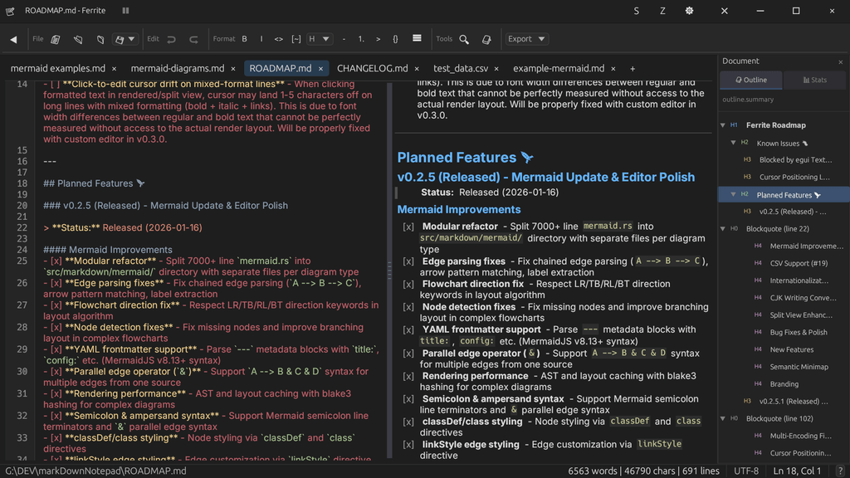Insert a blockquote with the > icon
Image resolution: width=850 pixels, height=478 pixels.
pyautogui.click(x=379, y=39)
